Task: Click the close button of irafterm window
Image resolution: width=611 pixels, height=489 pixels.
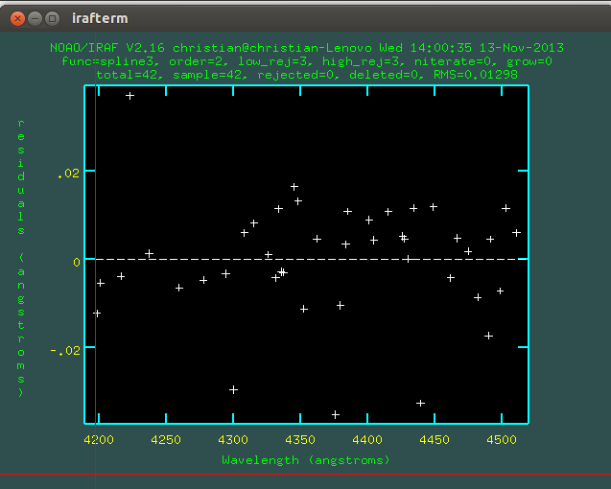Action: tap(15, 18)
